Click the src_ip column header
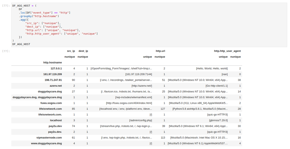290x149 pixels. [71, 51]
